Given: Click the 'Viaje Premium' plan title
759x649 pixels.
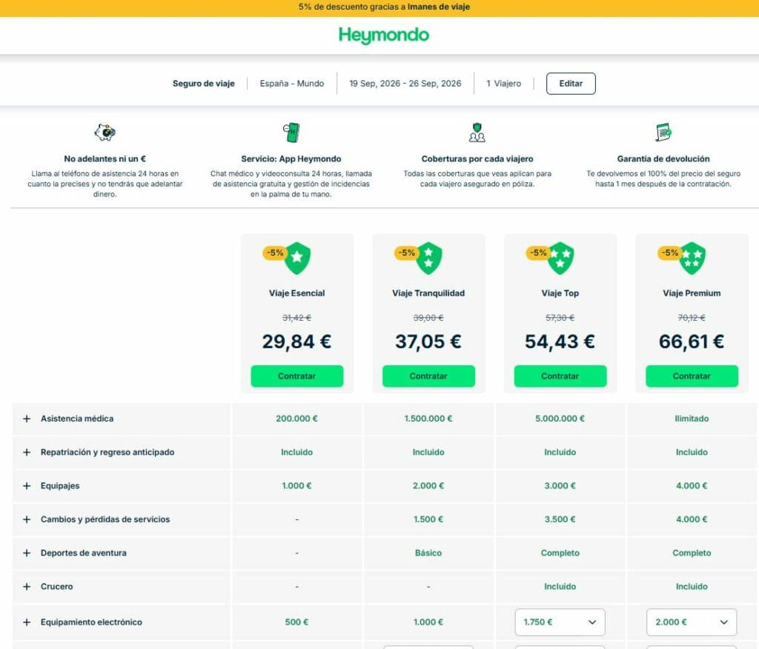Looking at the screenshot, I should 692,293.
